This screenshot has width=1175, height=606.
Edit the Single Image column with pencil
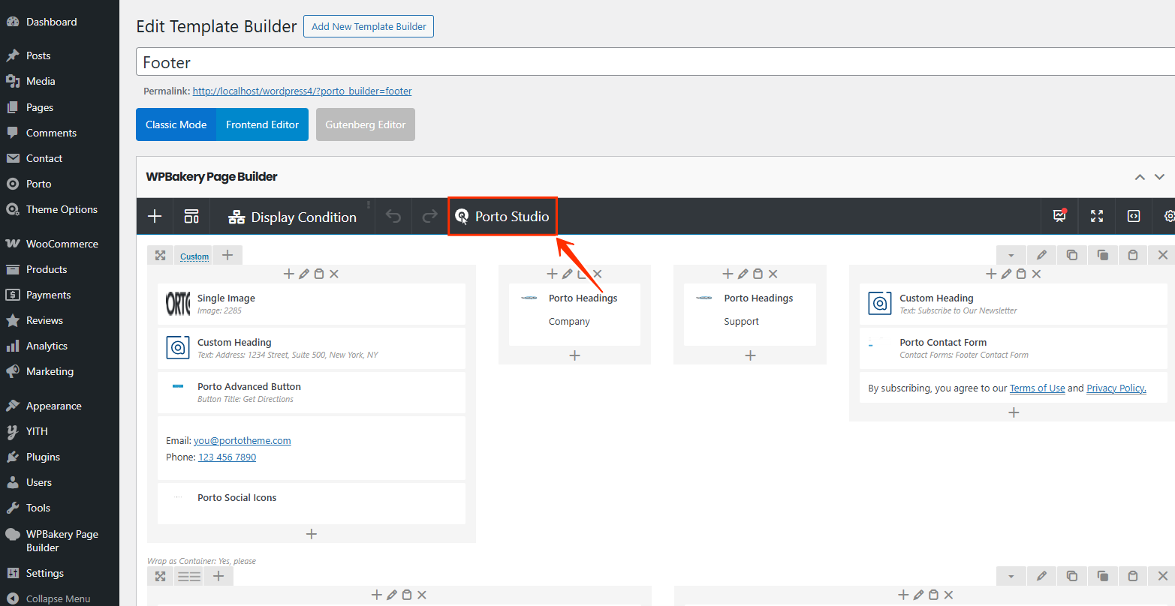tap(304, 274)
